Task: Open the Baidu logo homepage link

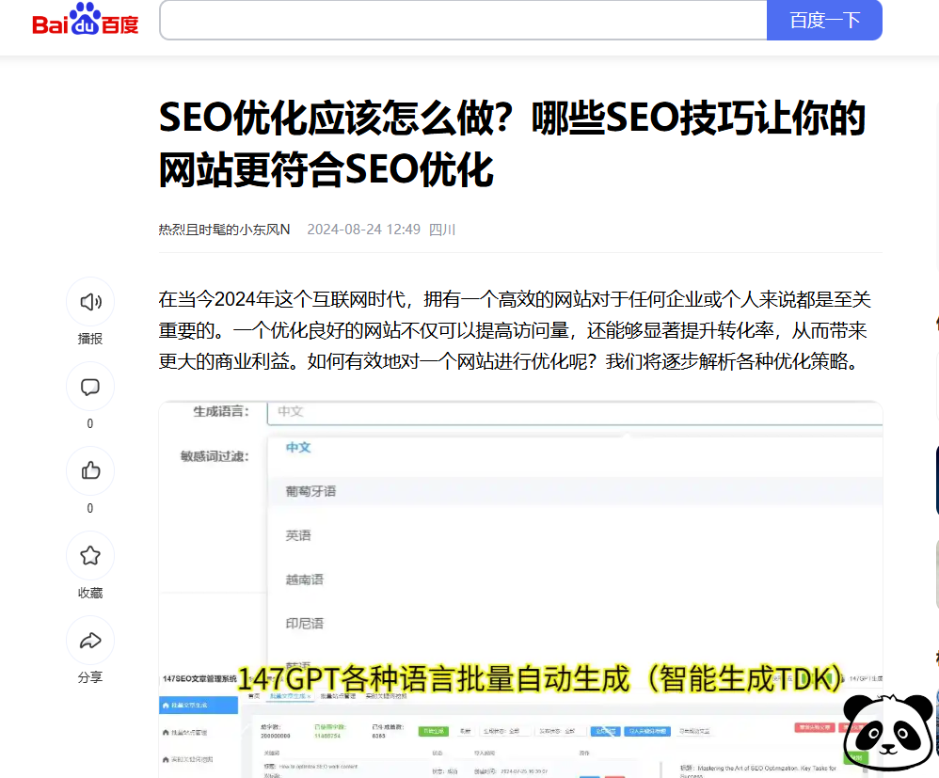Action: 85,20
